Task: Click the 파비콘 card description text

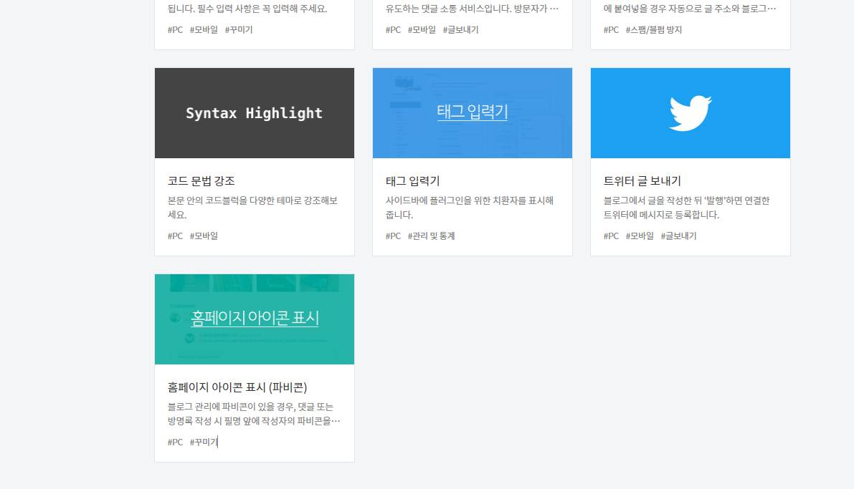Action: [254, 413]
